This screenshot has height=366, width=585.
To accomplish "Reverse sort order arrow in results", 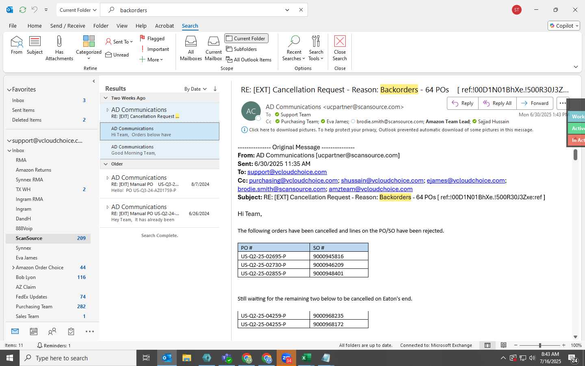I will (x=215, y=89).
